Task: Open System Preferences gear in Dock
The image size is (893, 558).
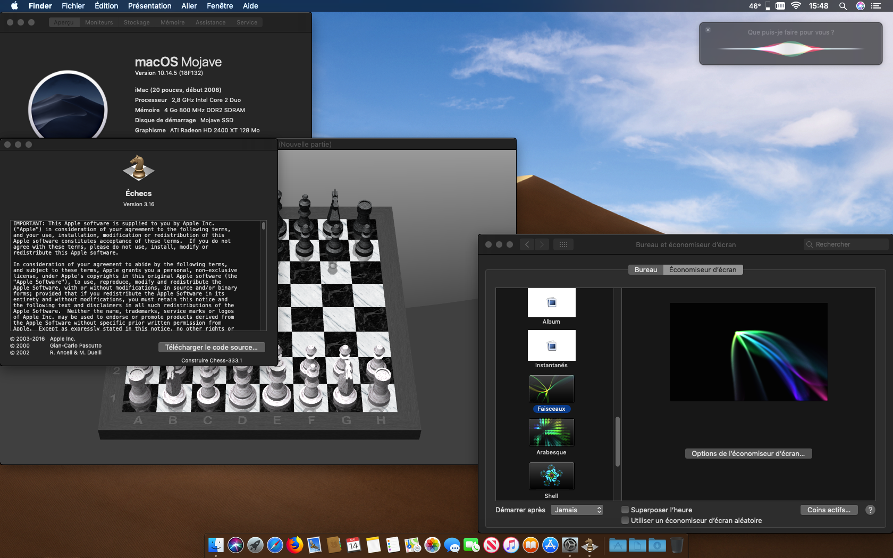Action: 570,545
